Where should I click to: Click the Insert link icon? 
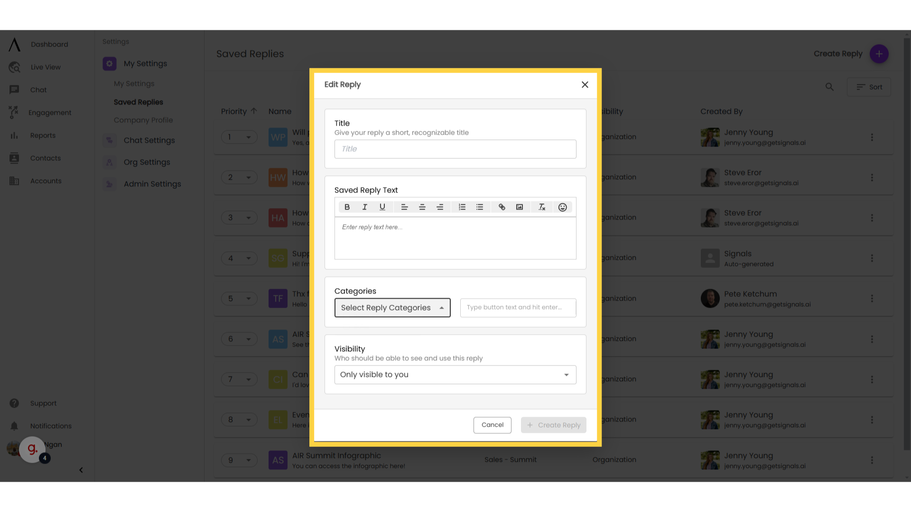tap(502, 207)
